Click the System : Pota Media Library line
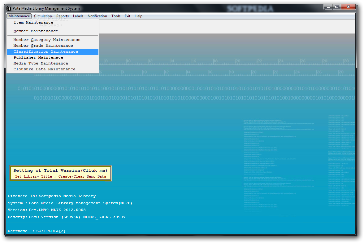 70,203
